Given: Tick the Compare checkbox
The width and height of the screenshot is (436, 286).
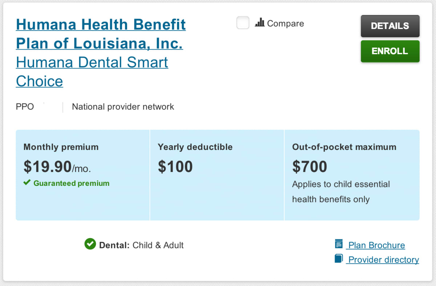Looking at the screenshot, I should pyautogui.click(x=243, y=23).
